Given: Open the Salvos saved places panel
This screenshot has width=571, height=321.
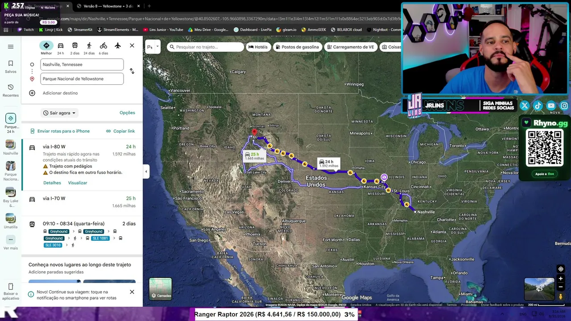Looking at the screenshot, I should click(11, 66).
